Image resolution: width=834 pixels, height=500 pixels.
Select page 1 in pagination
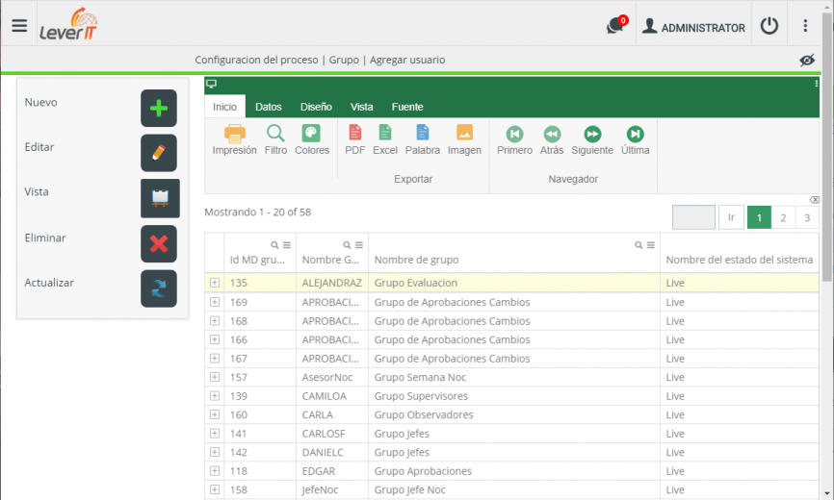(759, 217)
